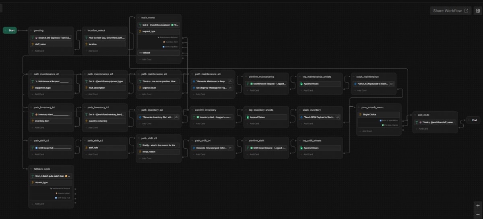Click text icon on greeting Steam & Stir card
Screen dimensions: 483x219
(33, 37)
